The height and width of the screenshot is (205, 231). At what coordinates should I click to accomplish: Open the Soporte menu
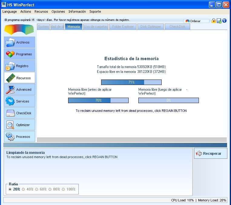95,11
